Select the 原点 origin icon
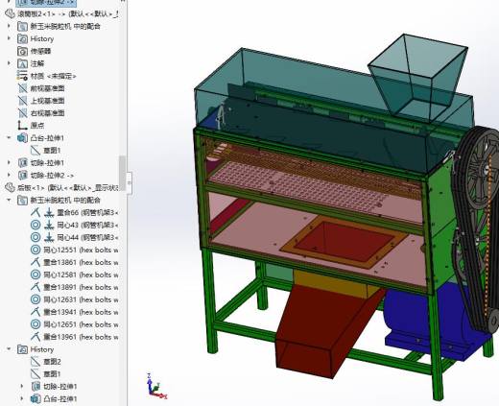The image size is (499, 406). pyautogui.click(x=22, y=126)
